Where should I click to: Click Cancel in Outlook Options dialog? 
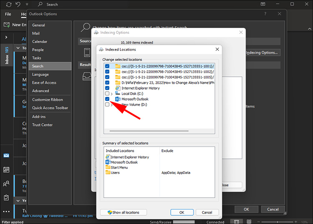[273, 209]
